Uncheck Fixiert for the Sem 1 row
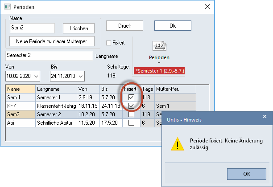273x187 pixels. pyautogui.click(x=131, y=97)
